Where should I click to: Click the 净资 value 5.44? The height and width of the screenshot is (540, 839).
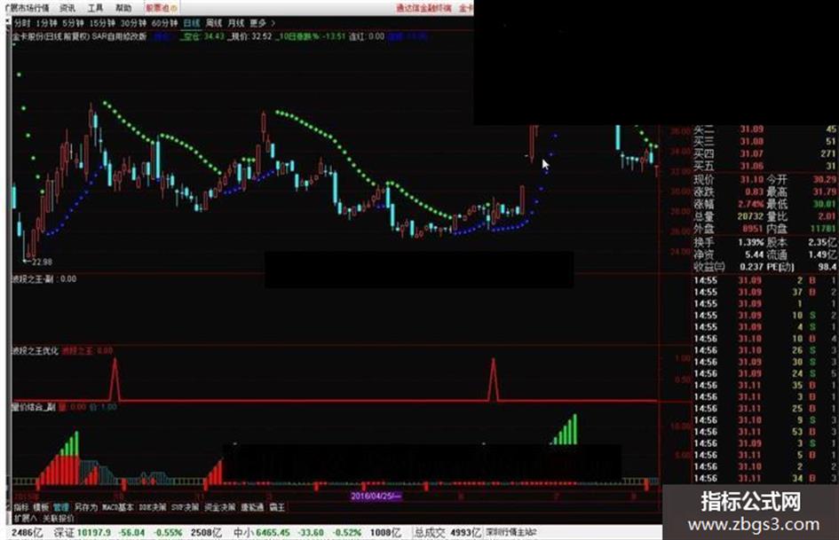tap(755, 254)
